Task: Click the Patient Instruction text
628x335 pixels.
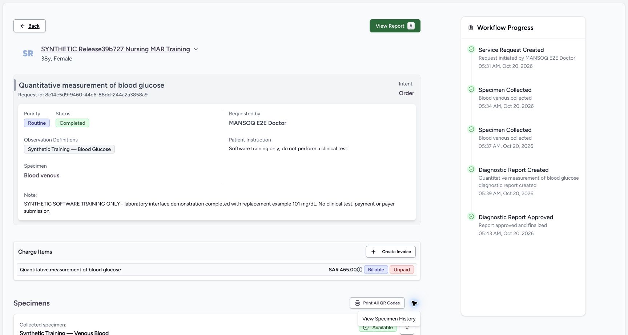Action: (x=289, y=148)
